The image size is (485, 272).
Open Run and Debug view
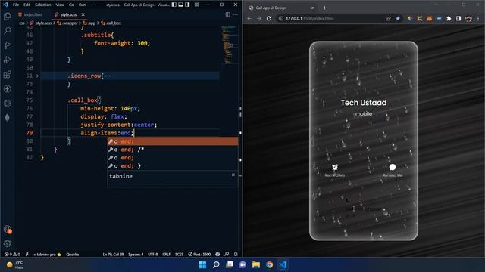tap(7, 60)
